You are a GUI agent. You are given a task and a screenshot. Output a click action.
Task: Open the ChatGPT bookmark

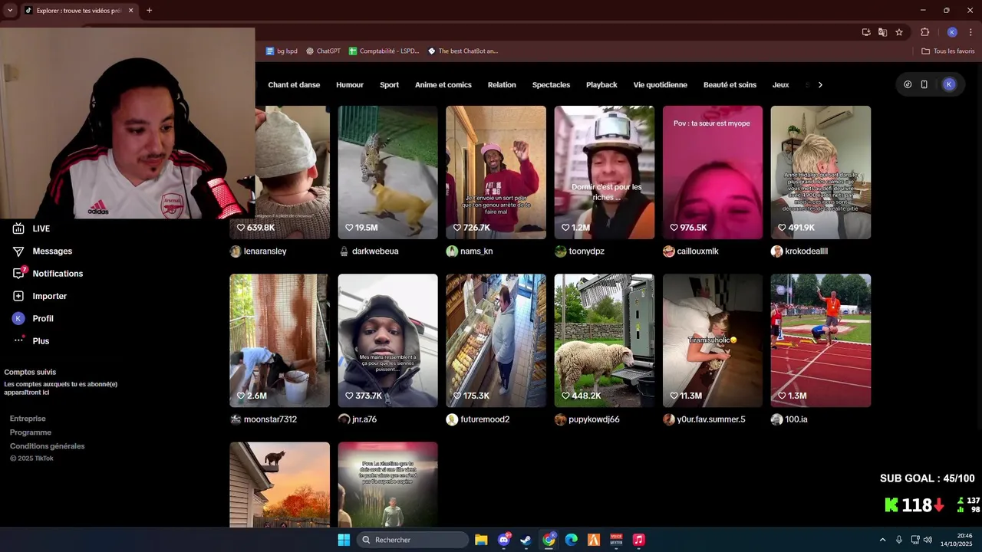pyautogui.click(x=323, y=51)
